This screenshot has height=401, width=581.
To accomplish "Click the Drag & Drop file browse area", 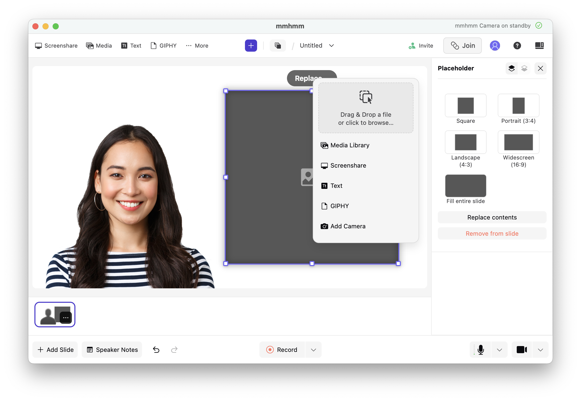I will click(366, 108).
